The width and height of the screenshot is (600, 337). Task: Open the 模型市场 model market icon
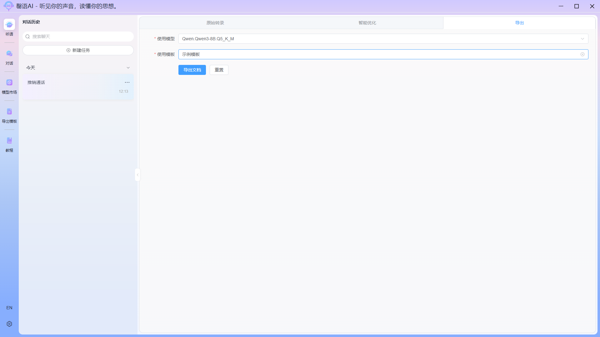9,83
